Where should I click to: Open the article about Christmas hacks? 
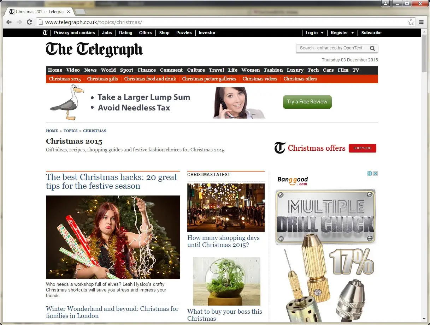112,181
